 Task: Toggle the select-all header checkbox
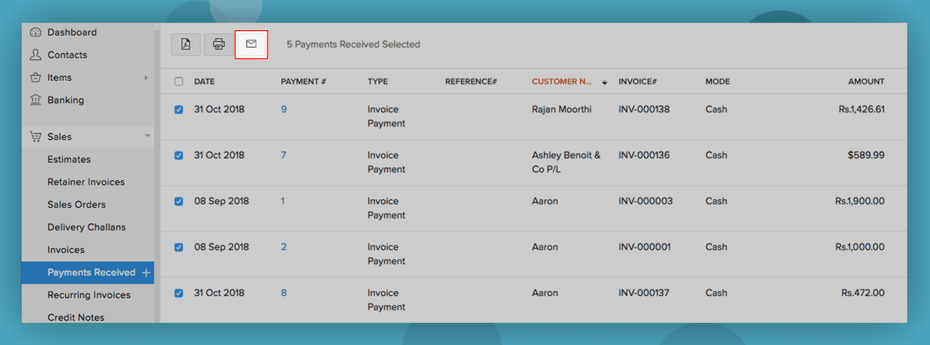pyautogui.click(x=179, y=82)
